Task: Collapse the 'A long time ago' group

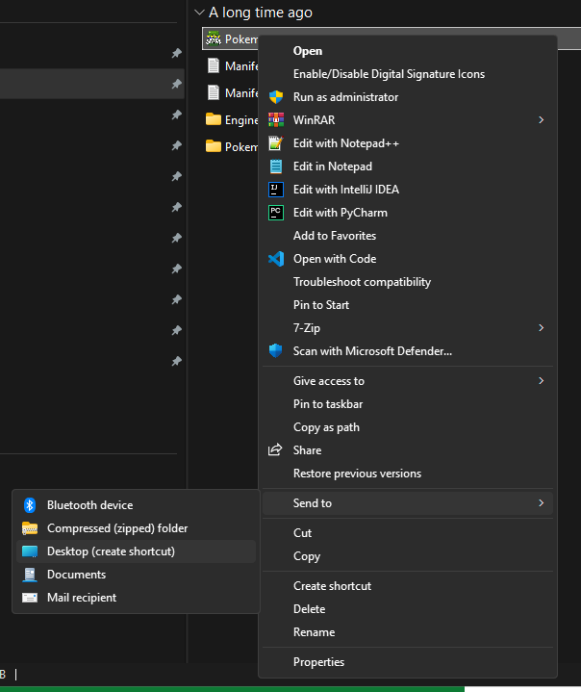Action: pyautogui.click(x=199, y=13)
